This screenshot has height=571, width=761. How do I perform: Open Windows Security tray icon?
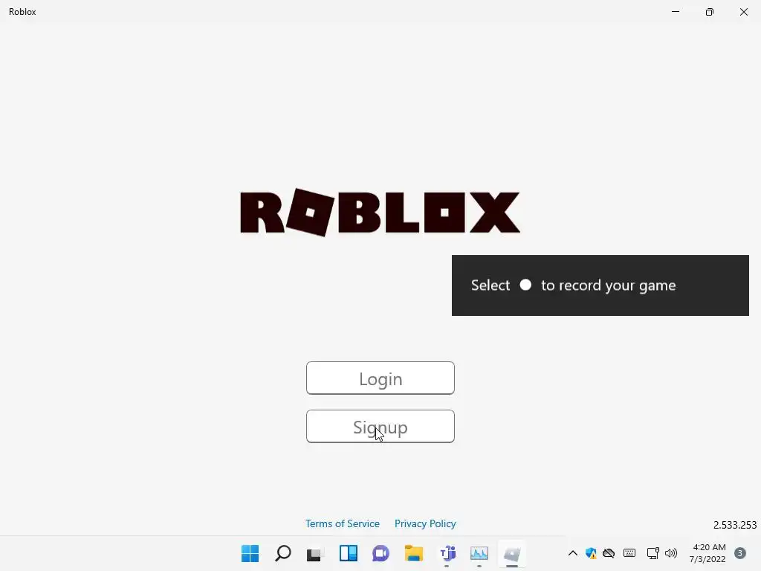(x=591, y=553)
